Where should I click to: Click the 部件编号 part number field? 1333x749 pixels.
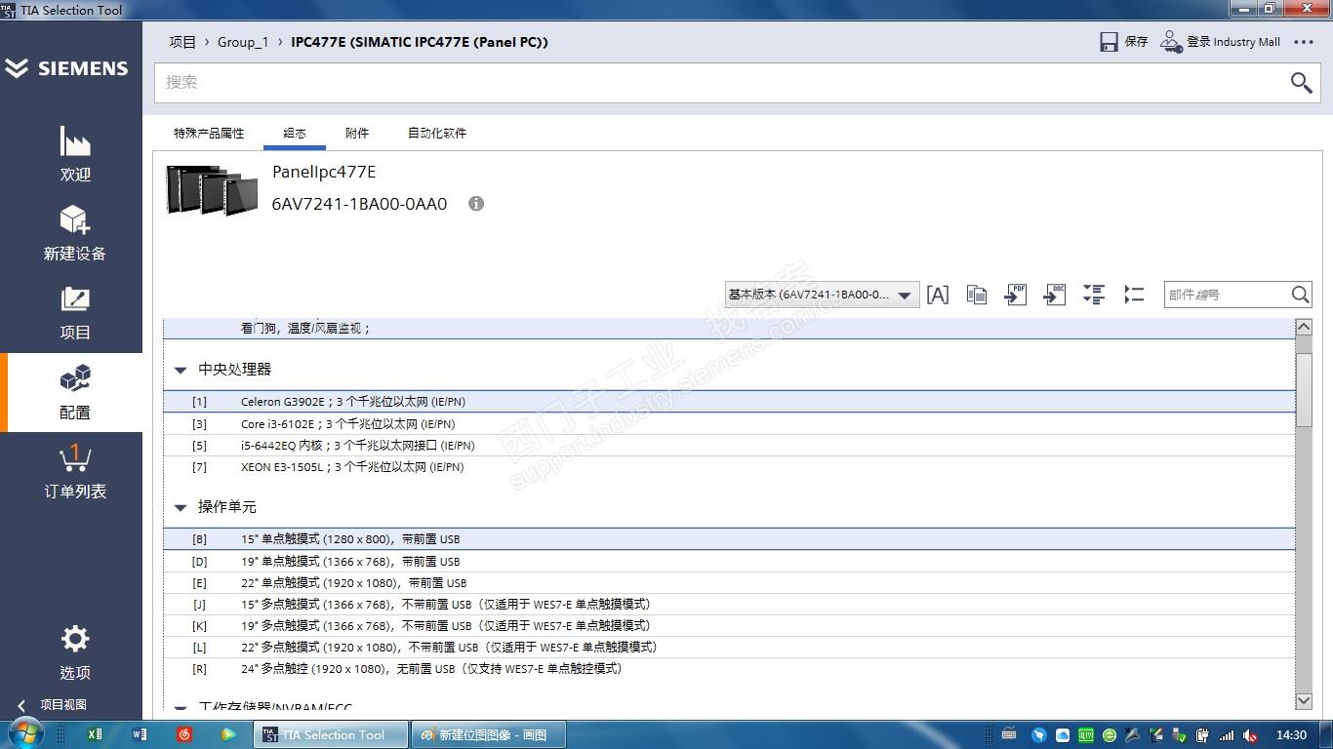[x=1228, y=295]
